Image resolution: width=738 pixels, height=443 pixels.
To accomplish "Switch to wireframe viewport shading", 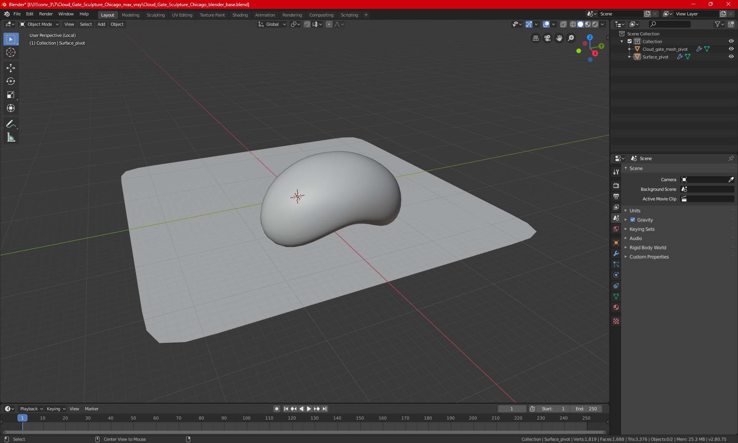I will (573, 24).
